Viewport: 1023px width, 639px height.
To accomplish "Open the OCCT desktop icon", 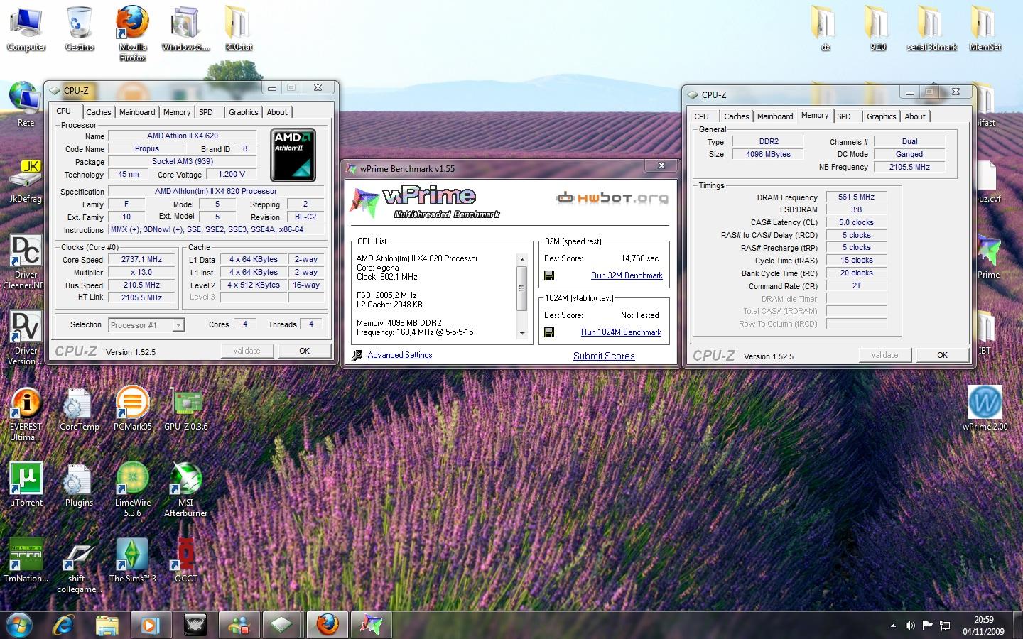I will click(x=186, y=560).
